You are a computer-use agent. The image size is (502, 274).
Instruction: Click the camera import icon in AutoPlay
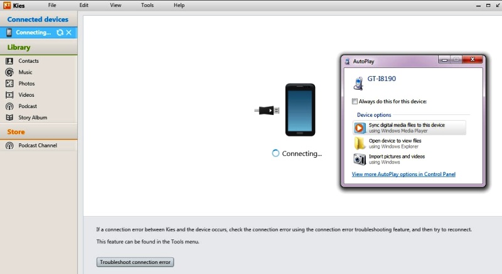tap(360, 159)
